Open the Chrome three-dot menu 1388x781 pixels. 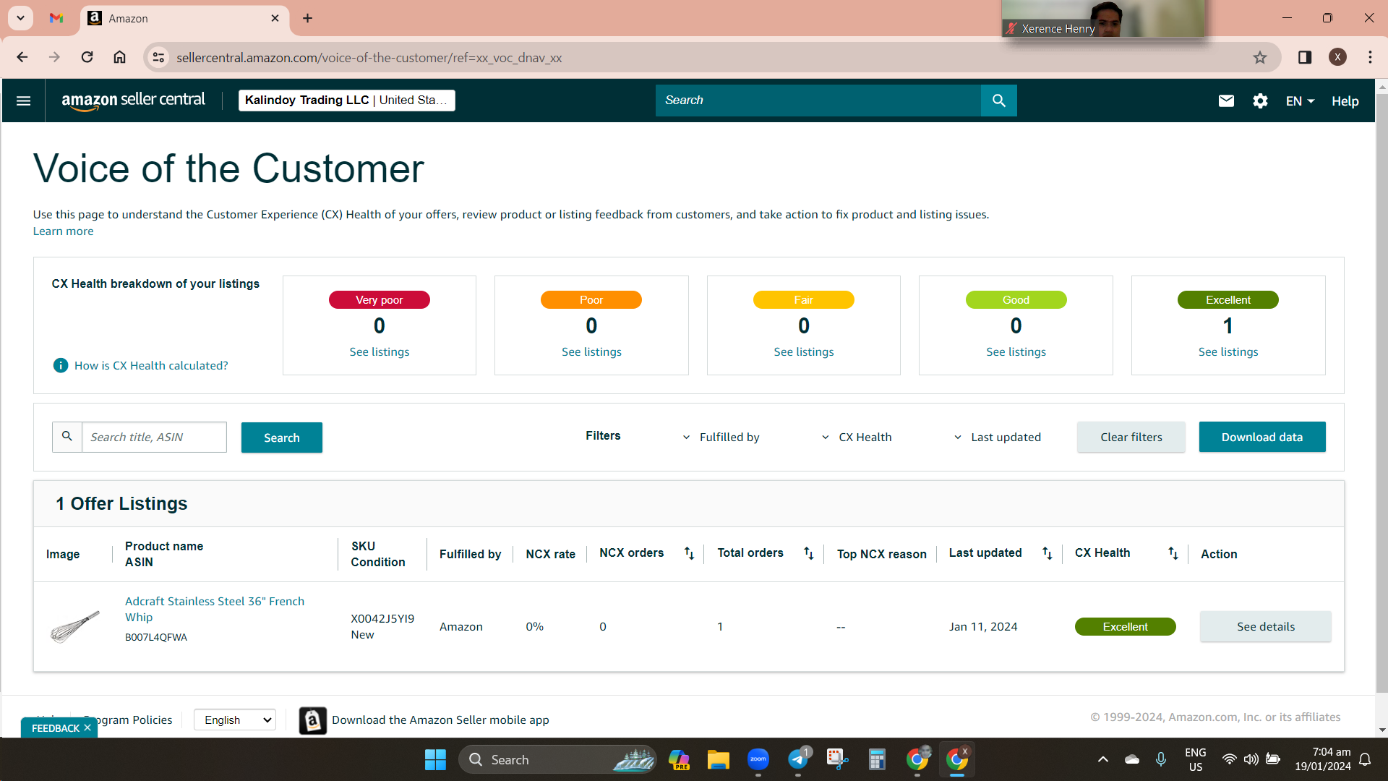pyautogui.click(x=1370, y=57)
